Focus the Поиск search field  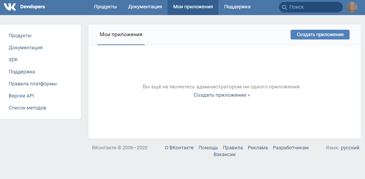coord(314,7)
